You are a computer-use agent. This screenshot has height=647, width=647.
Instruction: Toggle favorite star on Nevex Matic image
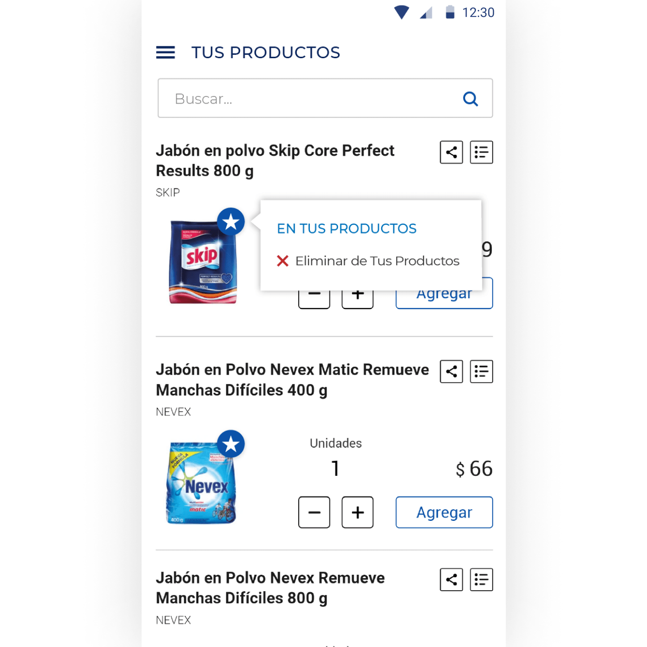click(231, 444)
